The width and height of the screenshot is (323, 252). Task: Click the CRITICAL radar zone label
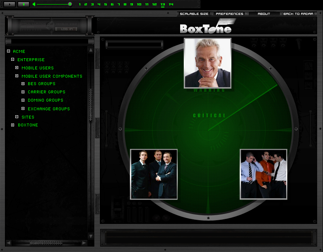click(209, 116)
